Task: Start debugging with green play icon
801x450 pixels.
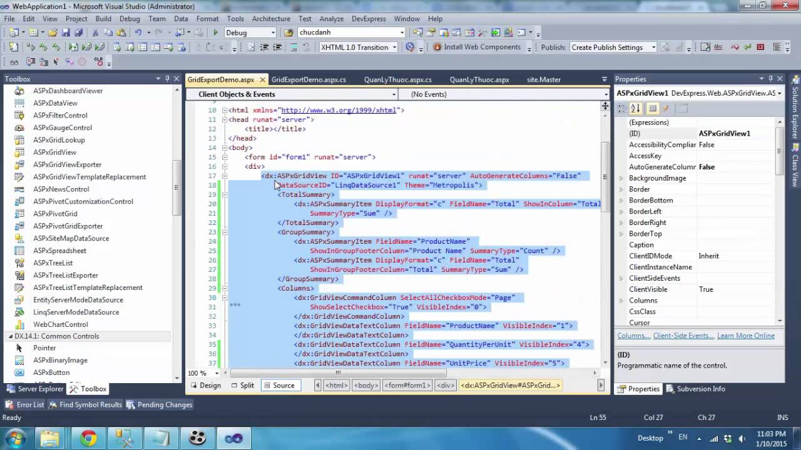Action: pos(215,32)
